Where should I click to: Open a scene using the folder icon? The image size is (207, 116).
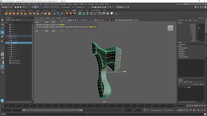pyautogui.click(x=18, y=7)
